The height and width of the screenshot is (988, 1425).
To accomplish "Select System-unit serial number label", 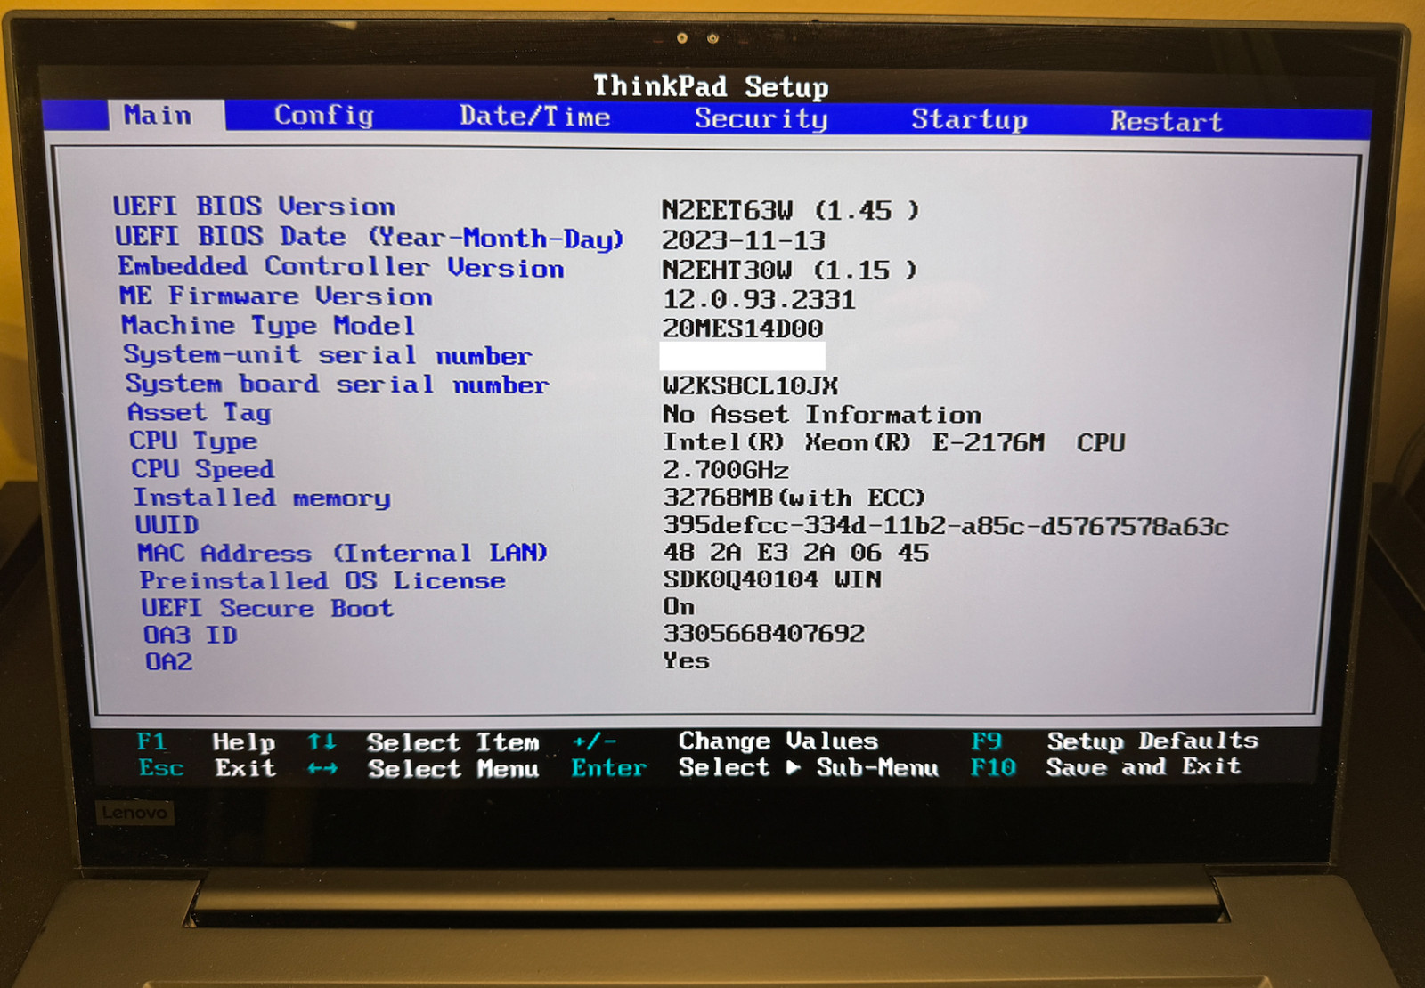I will click(328, 354).
